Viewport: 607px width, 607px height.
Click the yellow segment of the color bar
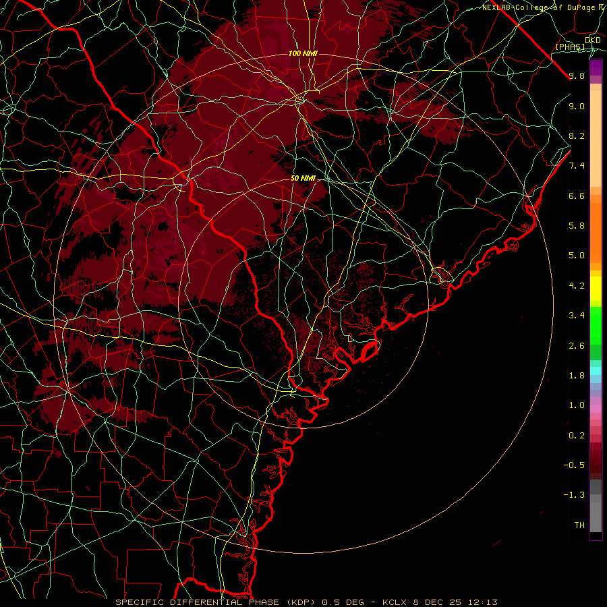tap(596, 289)
